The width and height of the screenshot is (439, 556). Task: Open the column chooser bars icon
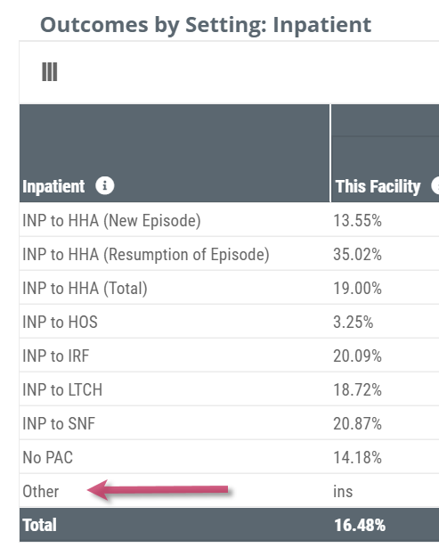(x=49, y=72)
